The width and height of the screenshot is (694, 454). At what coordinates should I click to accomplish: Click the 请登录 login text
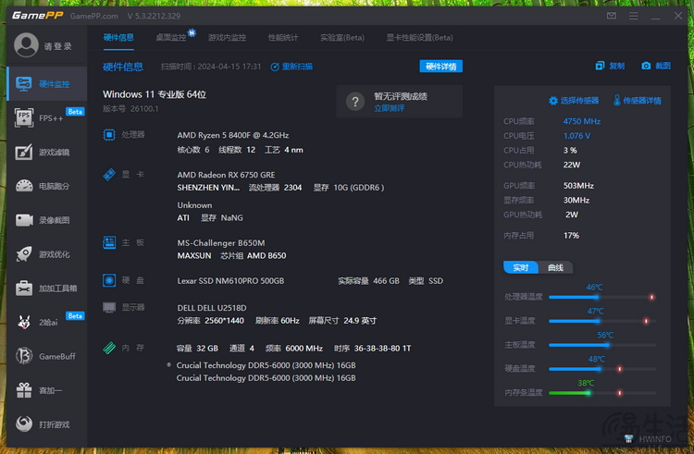tap(58, 46)
